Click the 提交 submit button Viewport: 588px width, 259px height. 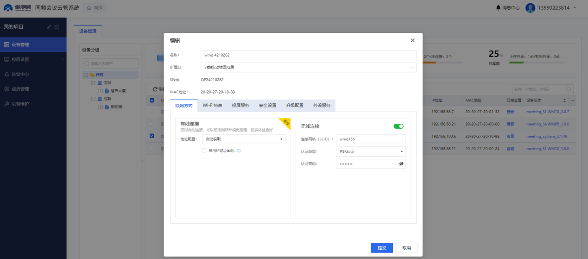click(x=382, y=248)
